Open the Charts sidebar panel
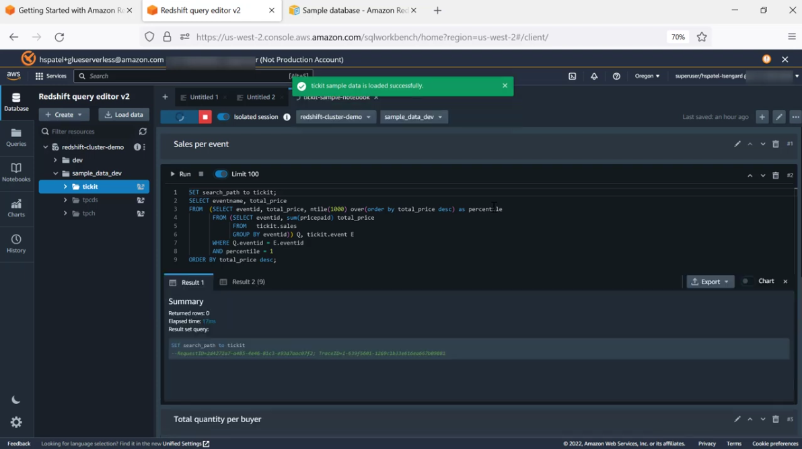 [x=16, y=208]
